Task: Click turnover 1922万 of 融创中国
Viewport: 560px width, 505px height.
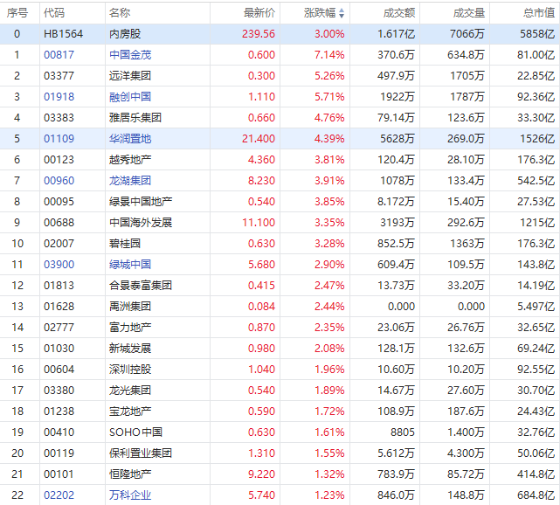Action: (x=398, y=97)
